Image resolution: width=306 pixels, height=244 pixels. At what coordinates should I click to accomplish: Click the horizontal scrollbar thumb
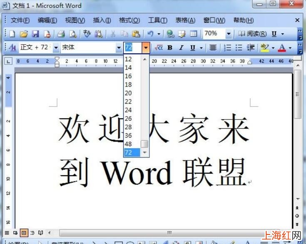click(169, 233)
